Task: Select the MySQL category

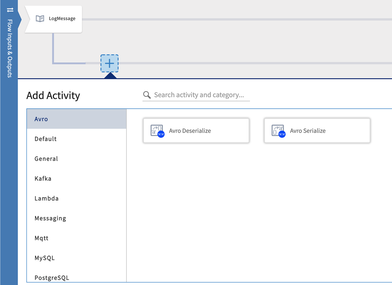Action: (x=45, y=258)
